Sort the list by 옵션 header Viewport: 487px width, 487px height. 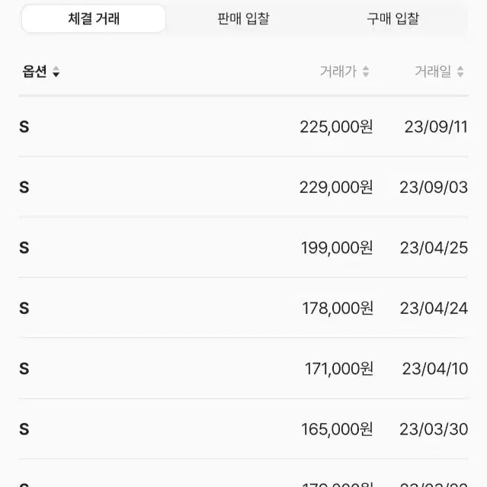click(x=34, y=72)
